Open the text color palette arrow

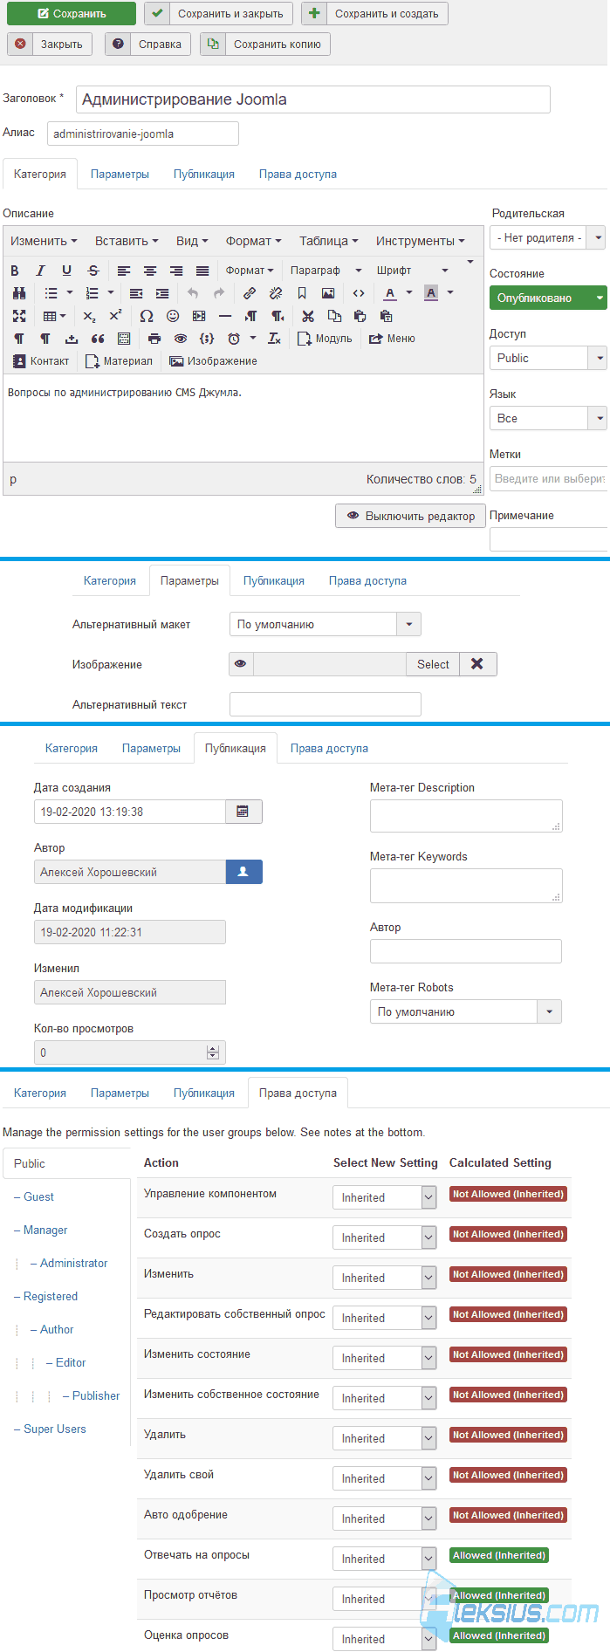pos(409,293)
